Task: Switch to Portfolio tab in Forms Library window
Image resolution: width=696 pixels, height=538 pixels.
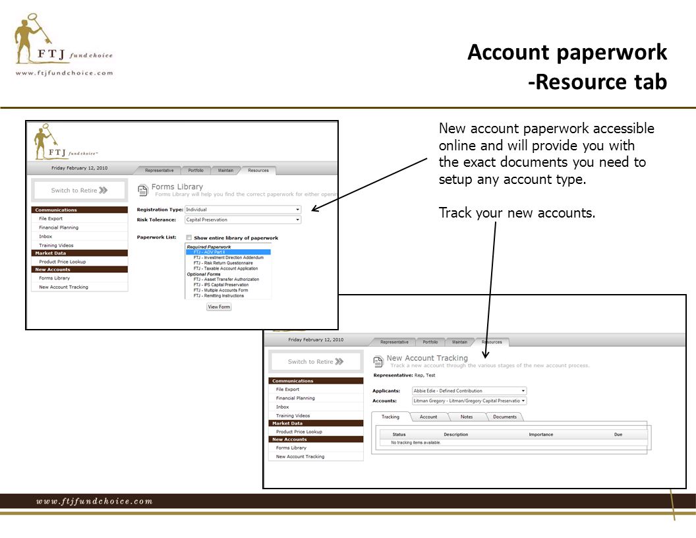Action: 196,171
